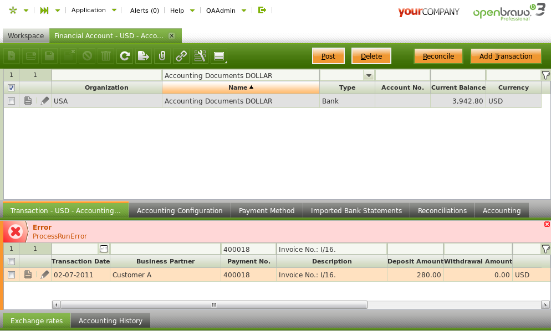
Task: Click the Export to spreadsheet icon
Action: click(x=144, y=56)
